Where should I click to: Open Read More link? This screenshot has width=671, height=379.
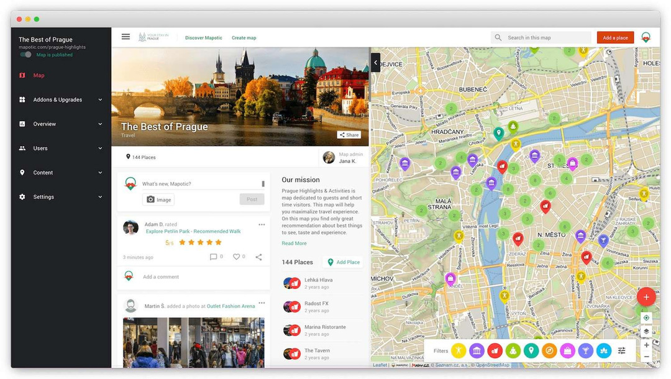click(x=294, y=243)
